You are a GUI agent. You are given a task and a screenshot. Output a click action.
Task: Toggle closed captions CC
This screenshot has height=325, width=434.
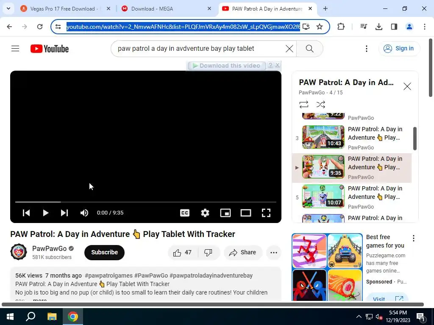185,213
